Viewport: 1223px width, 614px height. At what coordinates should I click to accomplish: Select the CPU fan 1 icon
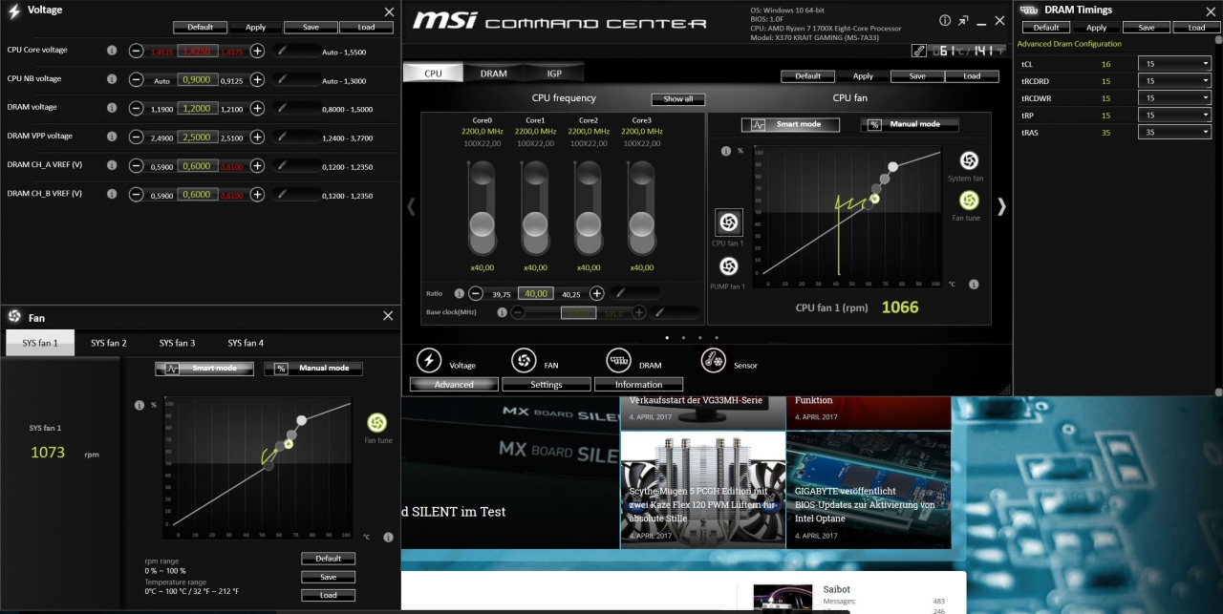pyautogui.click(x=728, y=222)
